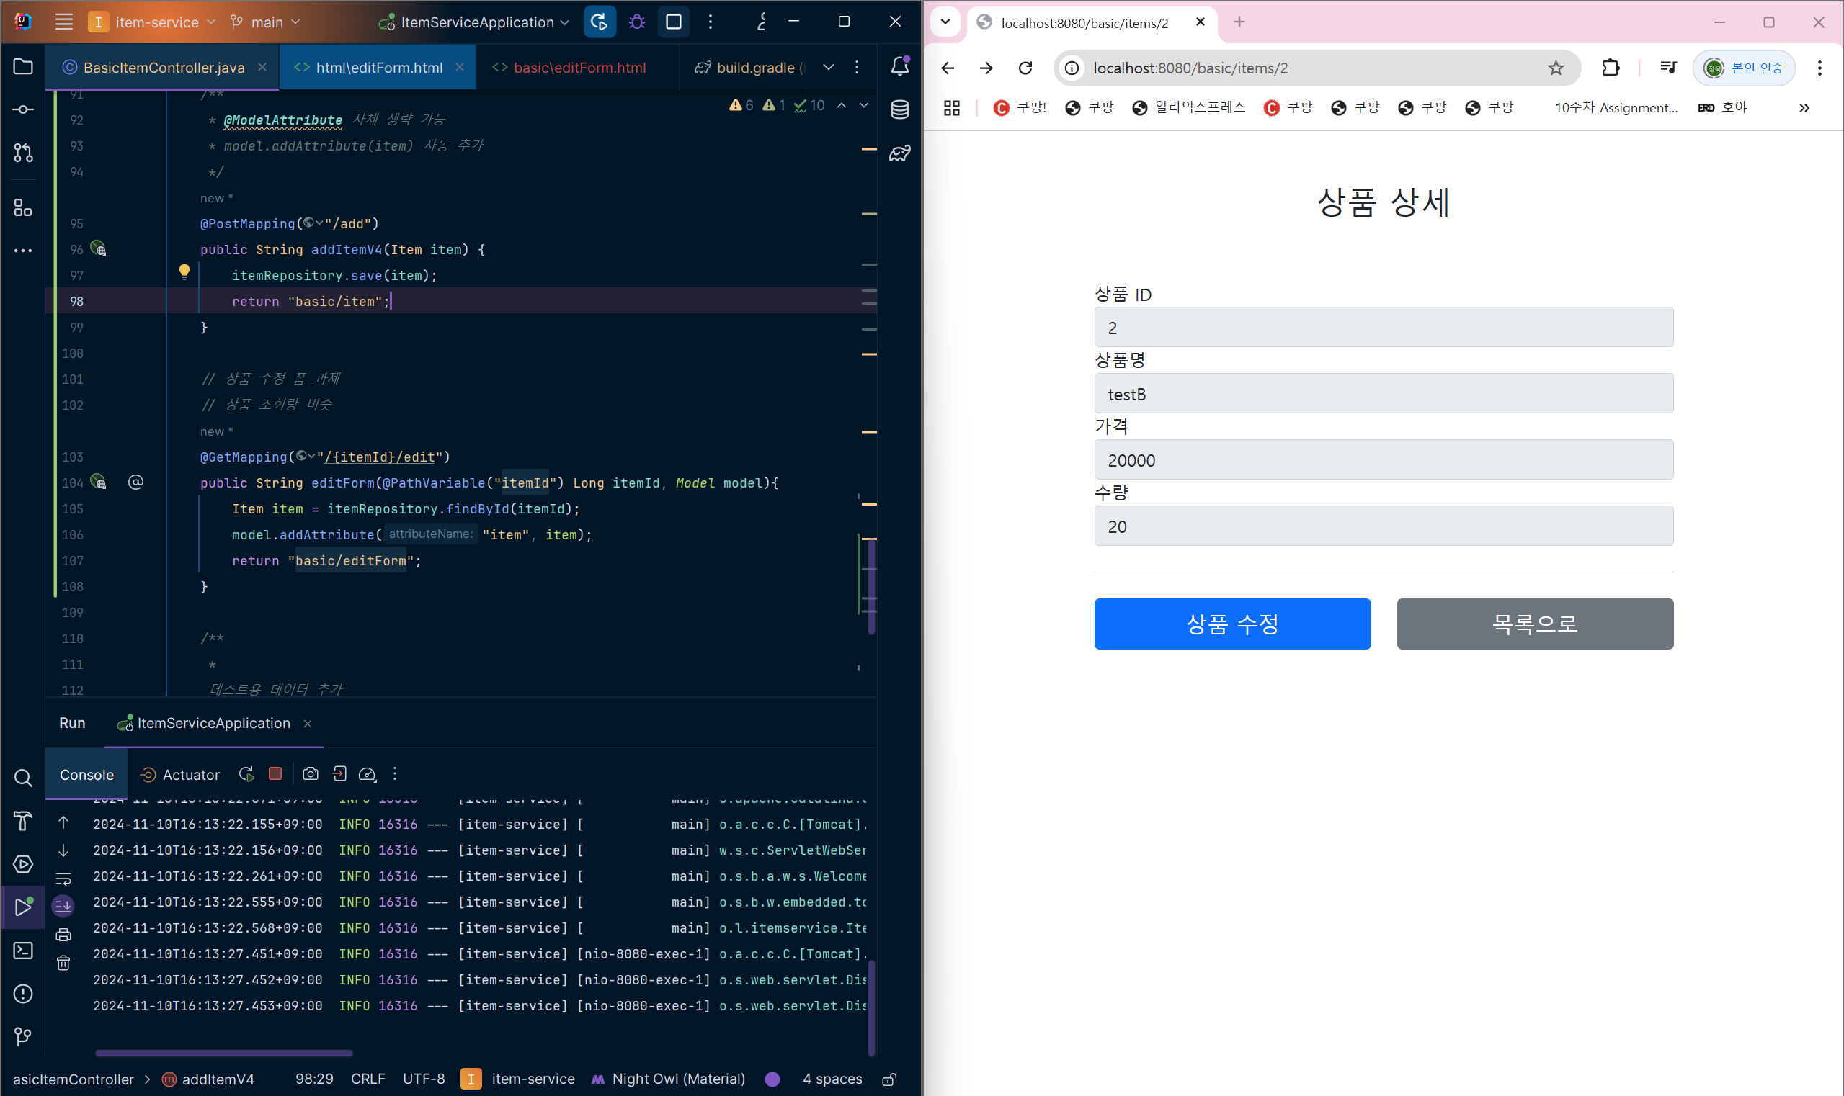Open the Commit tool window
The image size is (1844, 1096).
pyautogui.click(x=23, y=109)
